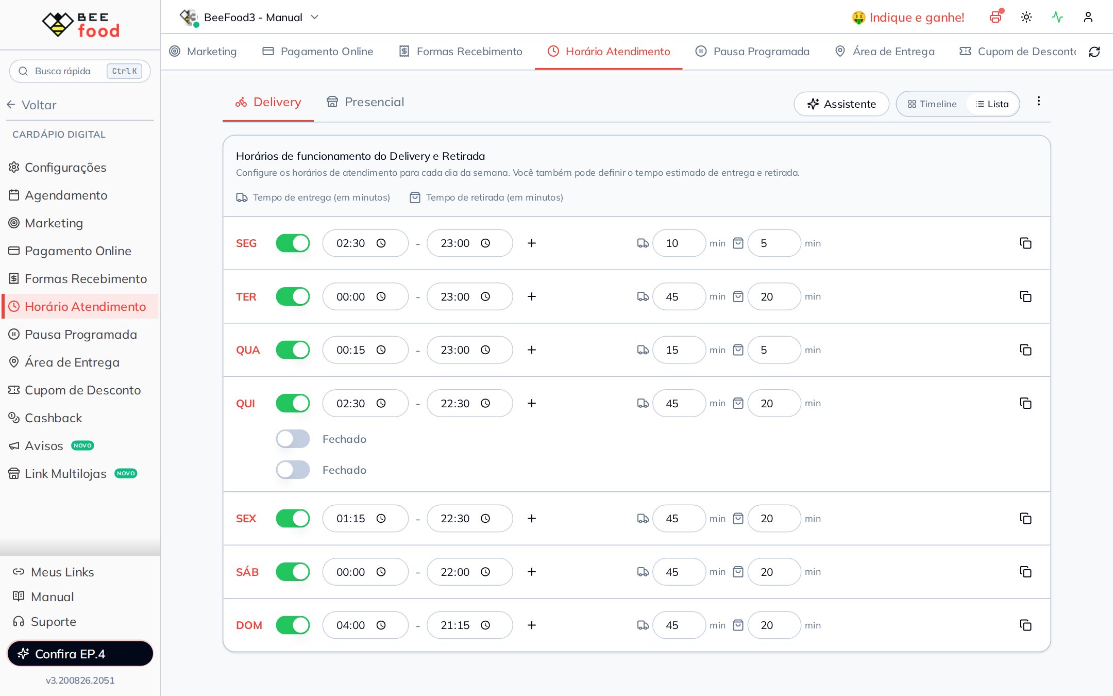
Task: Toggle TER day switch off
Action: (293, 296)
